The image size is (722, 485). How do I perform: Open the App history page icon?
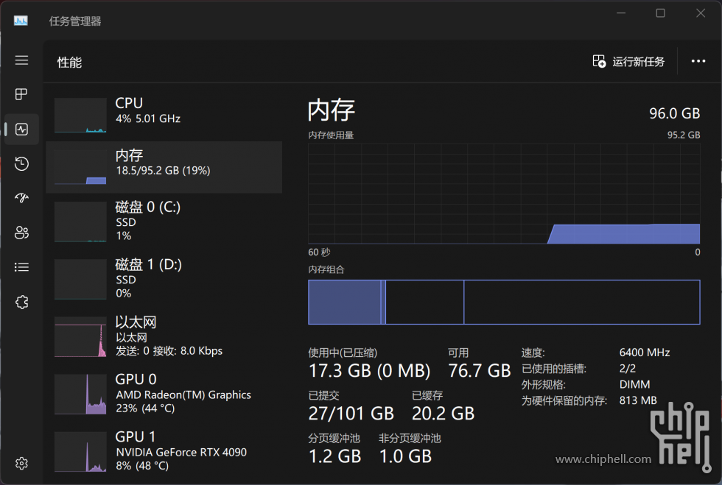pos(21,164)
